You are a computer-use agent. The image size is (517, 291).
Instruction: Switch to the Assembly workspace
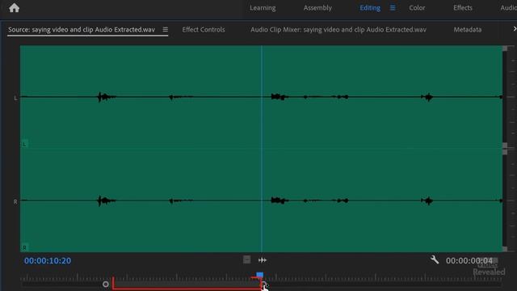317,8
